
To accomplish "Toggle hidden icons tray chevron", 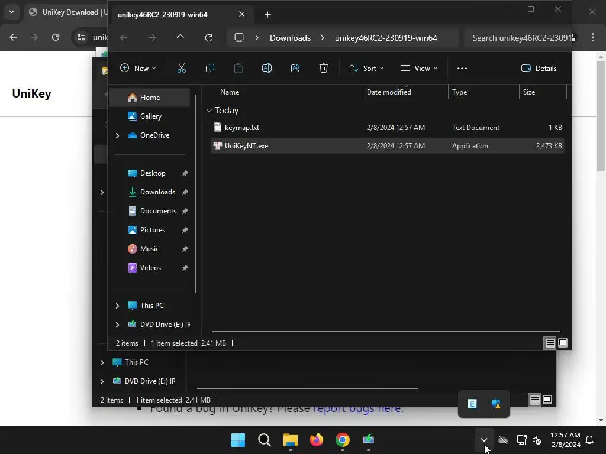I will point(484,440).
